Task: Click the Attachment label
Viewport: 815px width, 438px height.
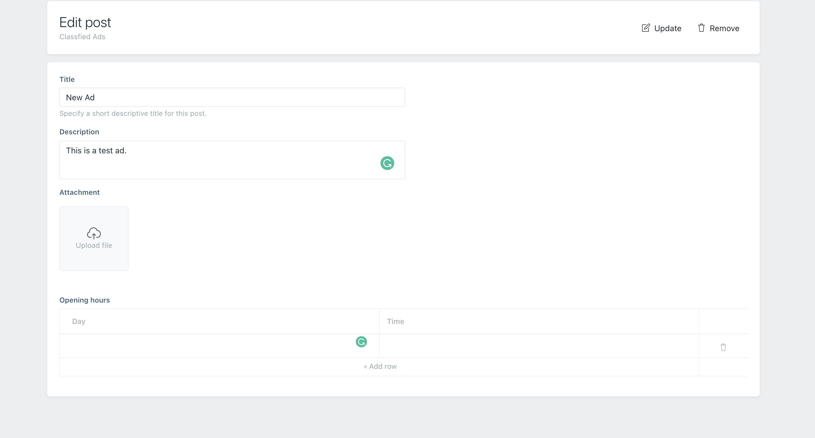Action: pos(80,192)
